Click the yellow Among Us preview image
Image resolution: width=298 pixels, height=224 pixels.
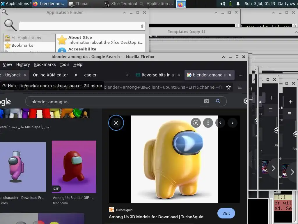click(174, 159)
